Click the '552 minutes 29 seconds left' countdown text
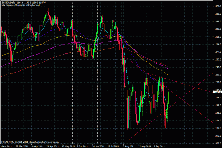The image size is (222, 148). (21, 5)
